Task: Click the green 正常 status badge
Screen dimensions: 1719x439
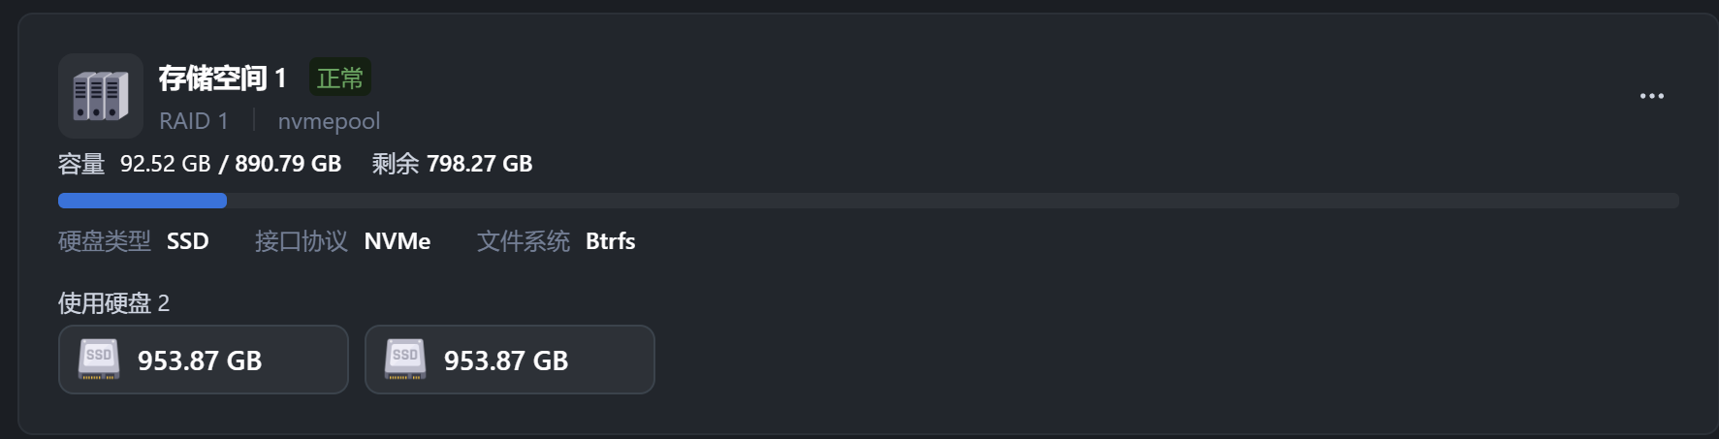Action: (339, 78)
